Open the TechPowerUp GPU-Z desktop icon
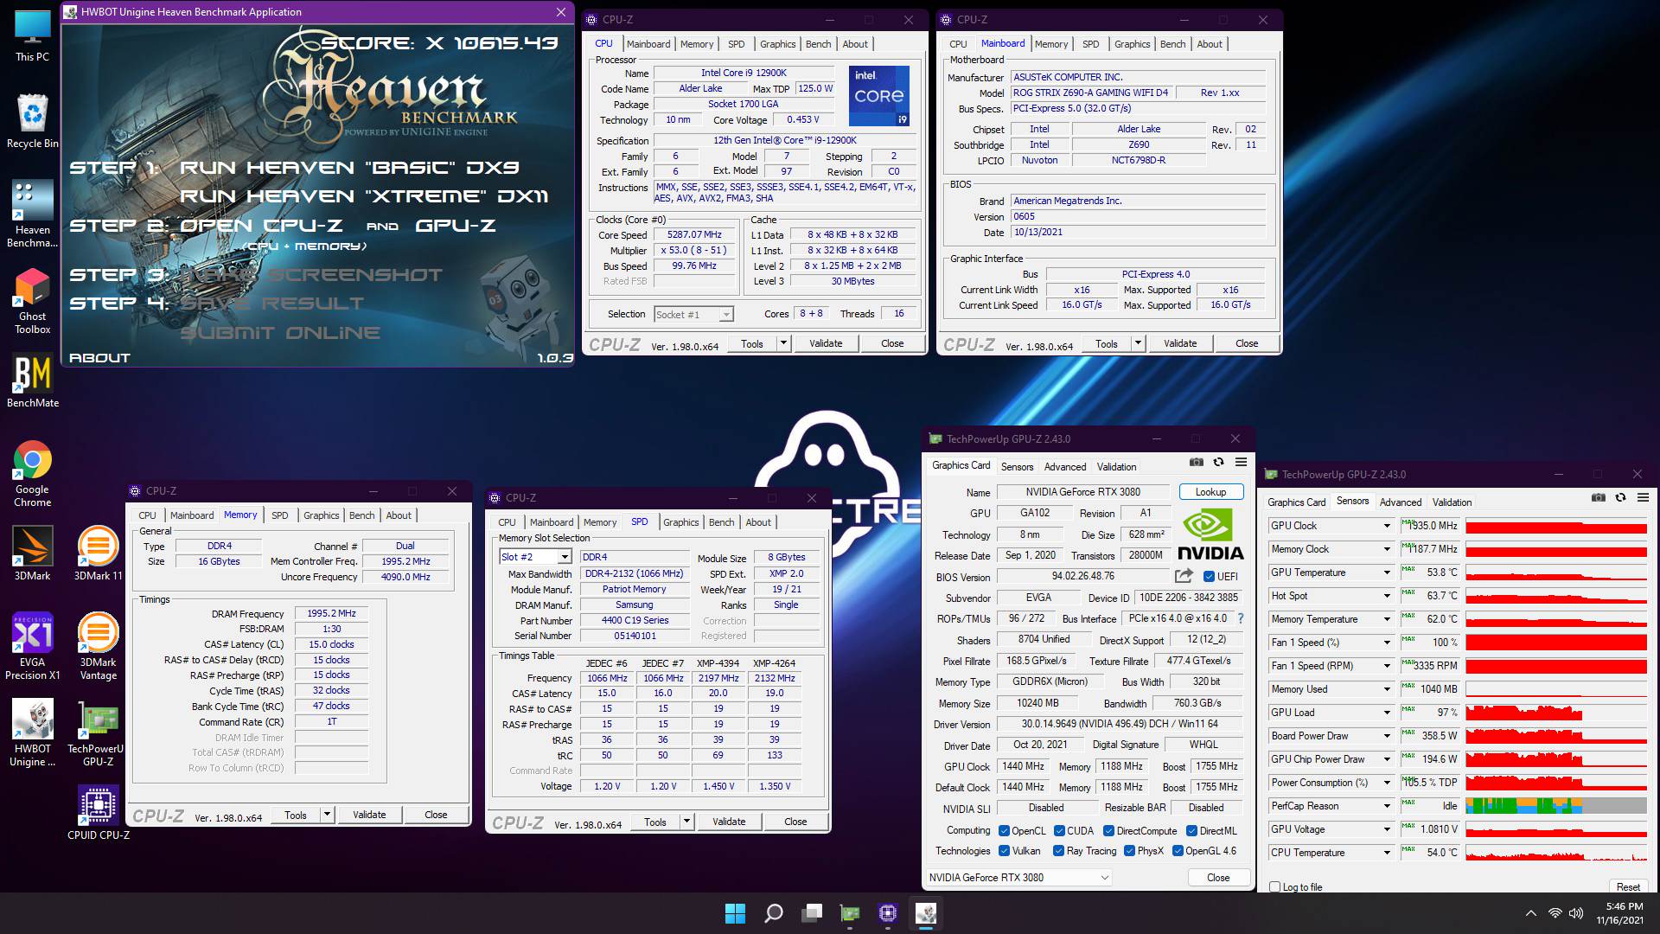This screenshot has height=934, width=1660. 98,733
